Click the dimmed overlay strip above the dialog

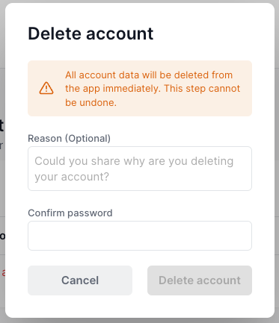[140, 1]
